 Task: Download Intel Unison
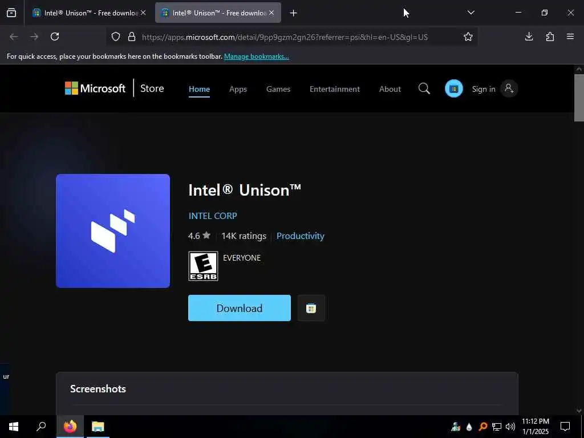240,308
